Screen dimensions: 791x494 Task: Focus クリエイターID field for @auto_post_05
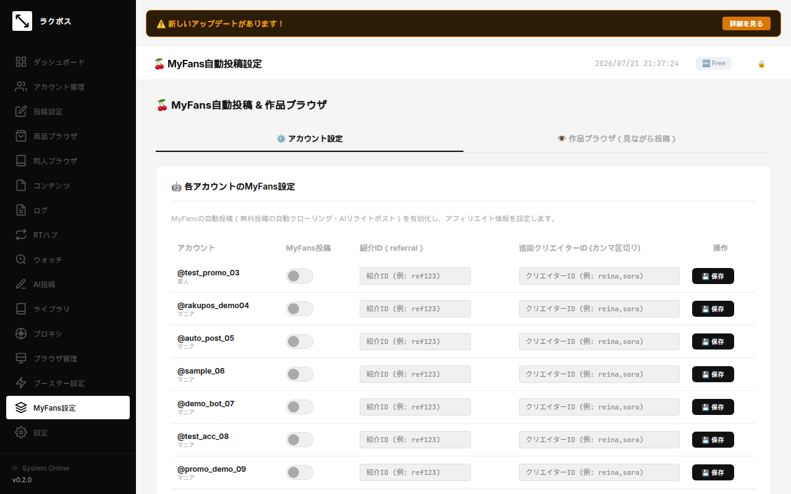(599, 341)
